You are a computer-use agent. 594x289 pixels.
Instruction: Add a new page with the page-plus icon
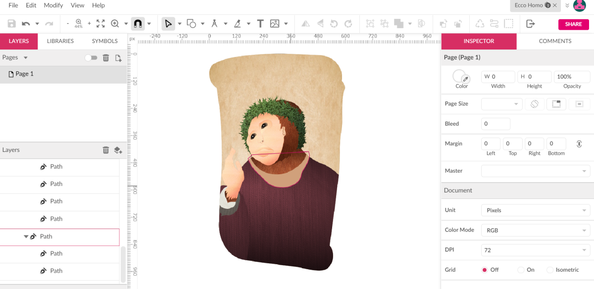[x=118, y=58]
